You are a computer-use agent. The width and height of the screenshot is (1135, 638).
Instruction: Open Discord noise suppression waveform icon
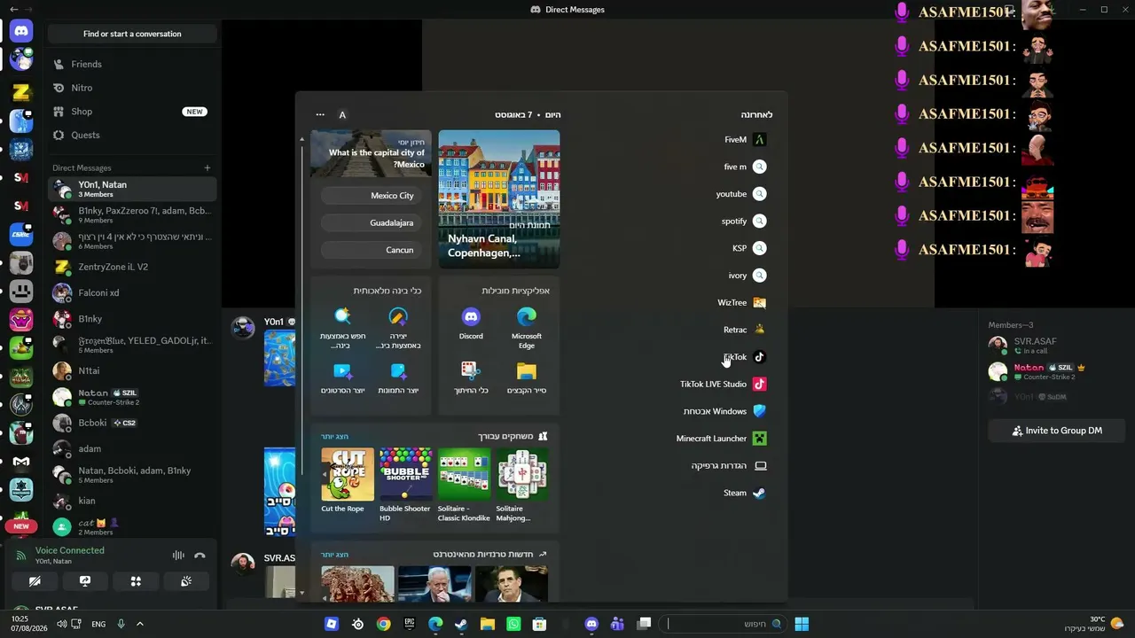[x=178, y=556]
